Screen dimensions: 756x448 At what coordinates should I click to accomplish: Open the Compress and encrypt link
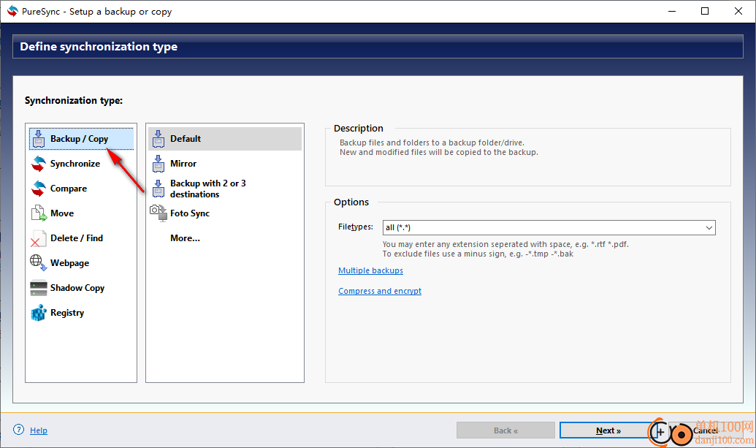tap(380, 291)
